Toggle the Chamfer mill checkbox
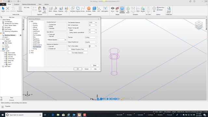This screenshot has width=208, height=117. point(48,49)
